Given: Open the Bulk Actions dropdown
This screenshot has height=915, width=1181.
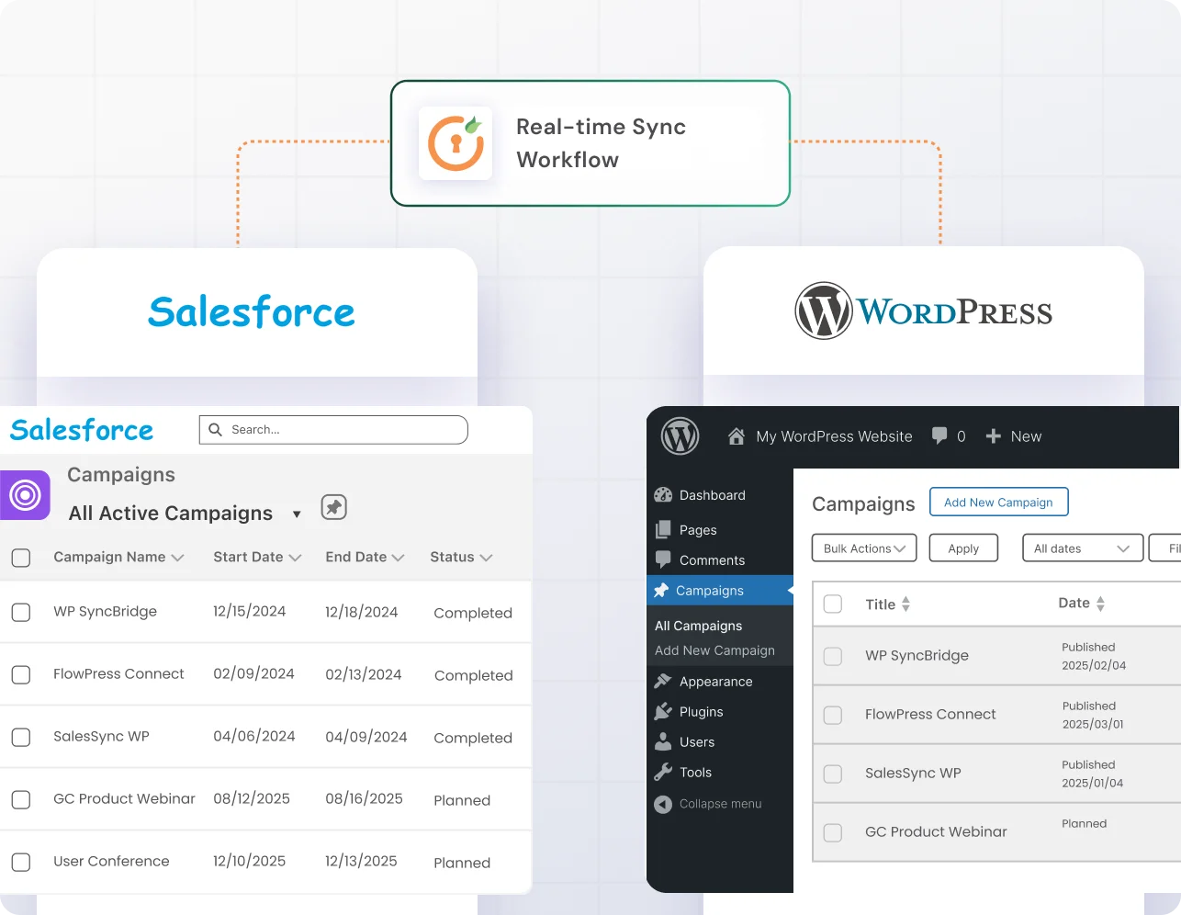Looking at the screenshot, I should click(x=864, y=548).
